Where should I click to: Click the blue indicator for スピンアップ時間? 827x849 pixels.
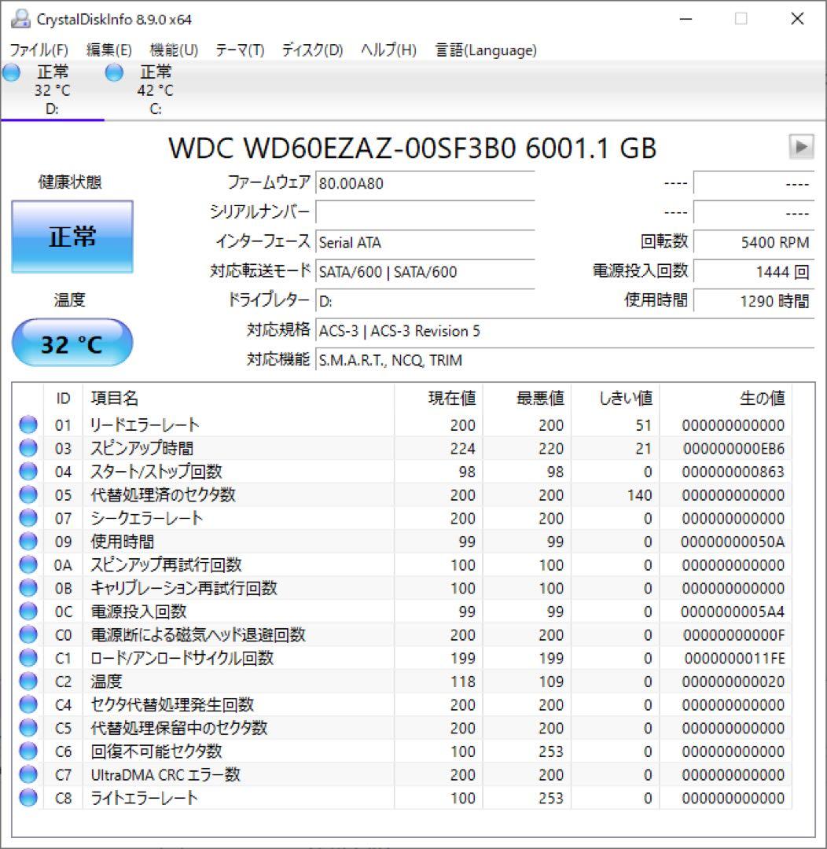[x=28, y=448]
